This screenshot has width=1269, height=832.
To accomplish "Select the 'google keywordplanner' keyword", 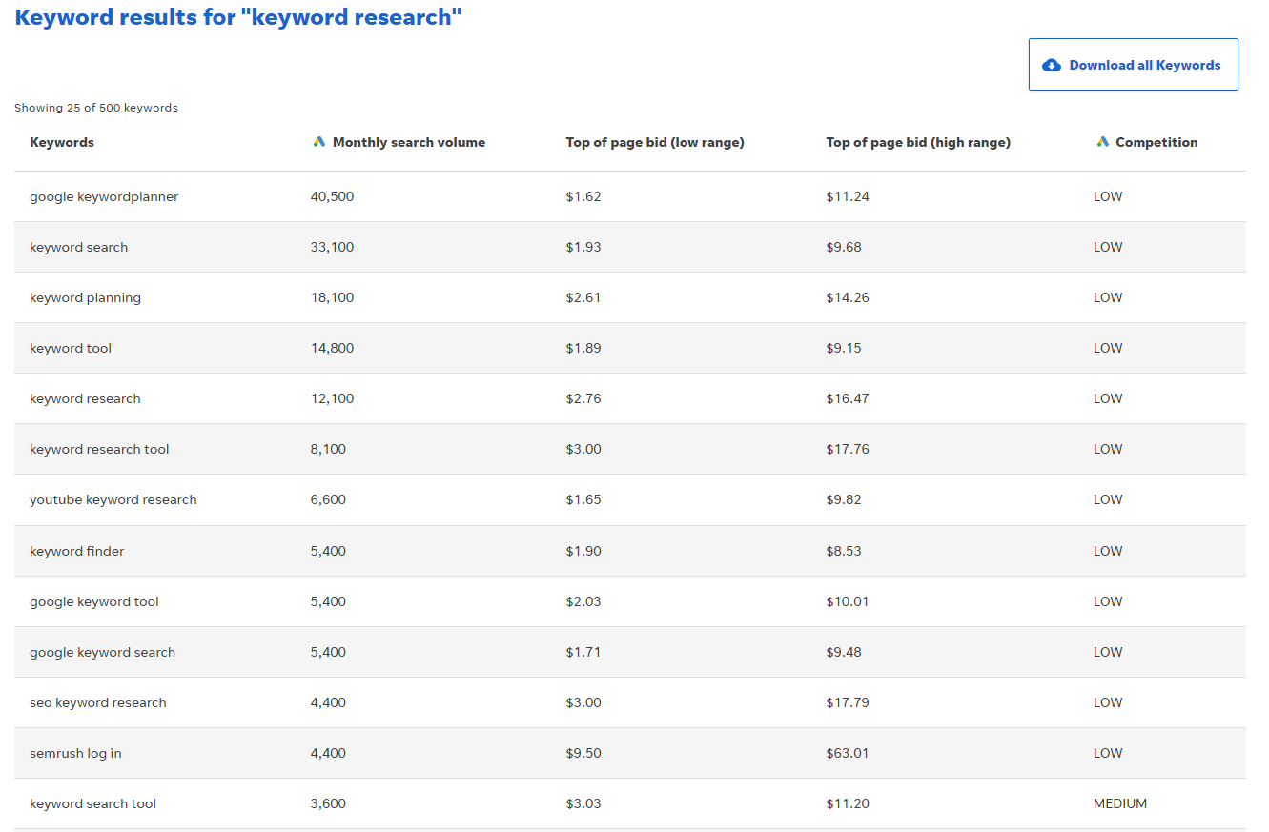I will tap(104, 196).
